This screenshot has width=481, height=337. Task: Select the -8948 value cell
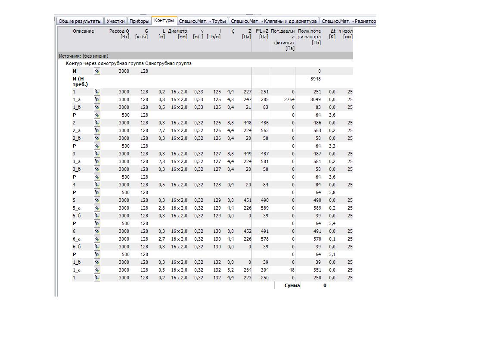coord(314,79)
